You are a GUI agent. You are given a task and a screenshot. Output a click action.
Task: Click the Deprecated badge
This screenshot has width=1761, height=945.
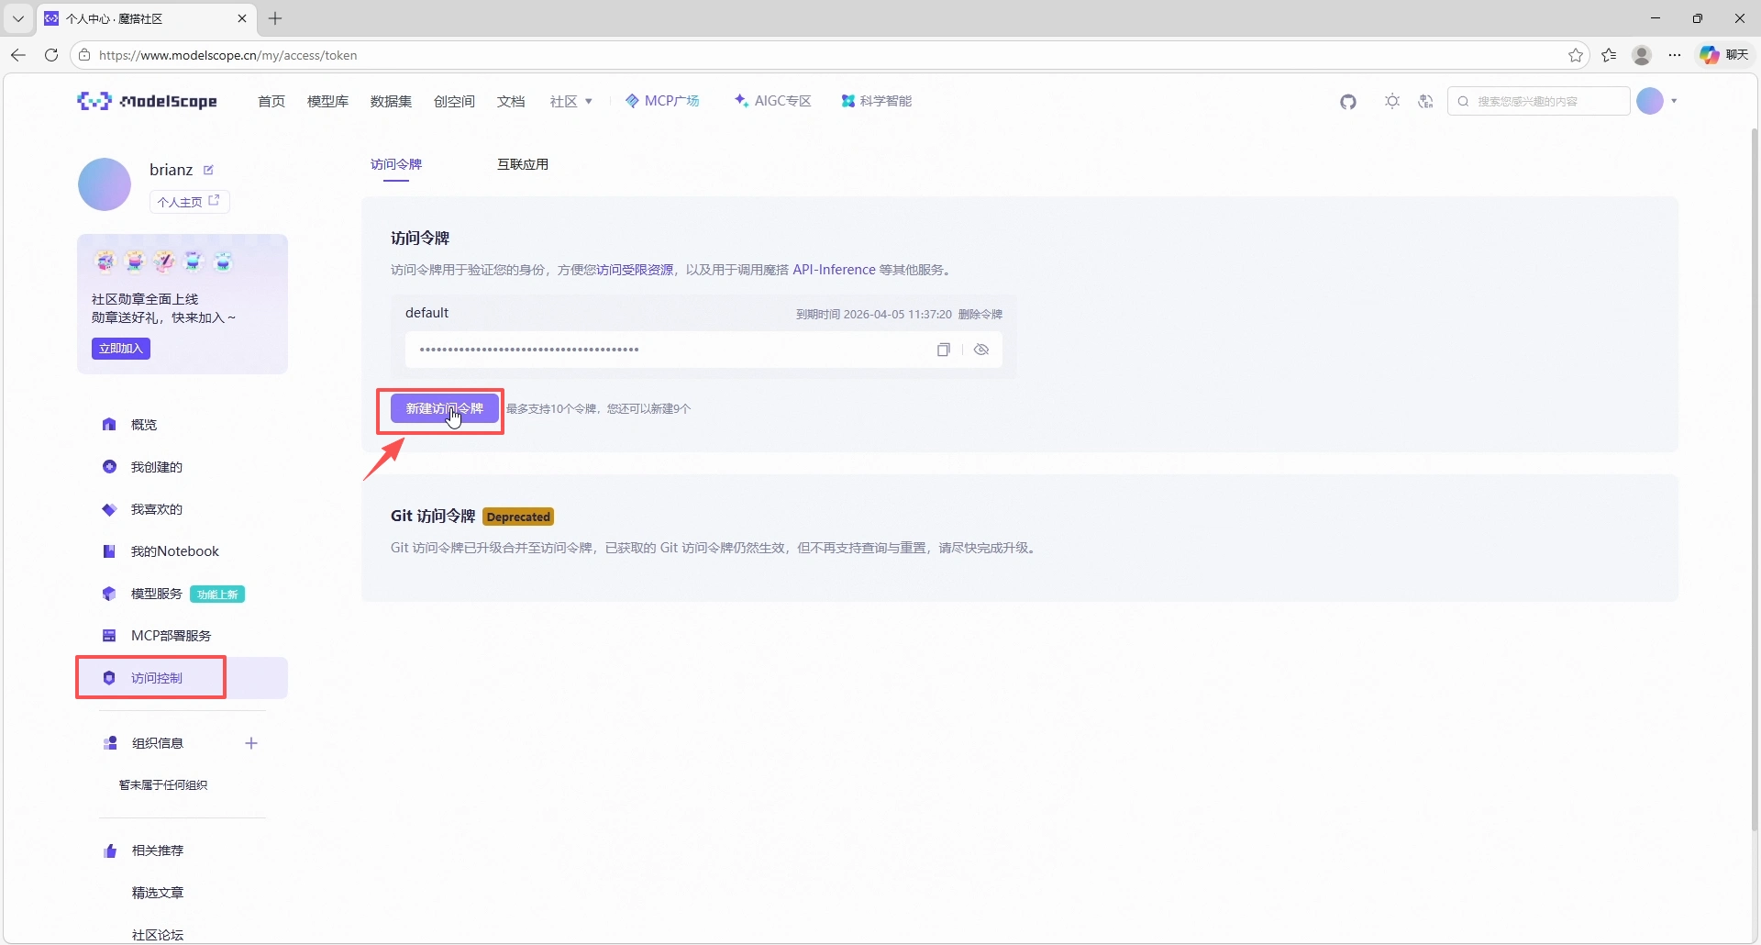tap(518, 517)
